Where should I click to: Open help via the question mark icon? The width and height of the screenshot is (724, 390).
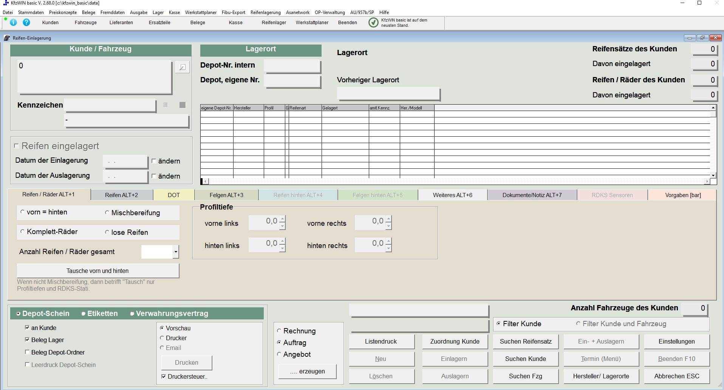pos(26,22)
